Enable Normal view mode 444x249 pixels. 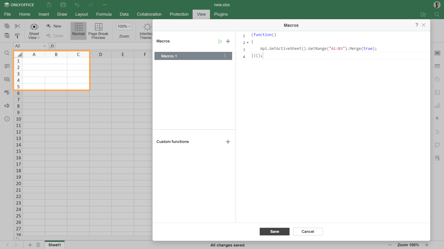(78, 31)
